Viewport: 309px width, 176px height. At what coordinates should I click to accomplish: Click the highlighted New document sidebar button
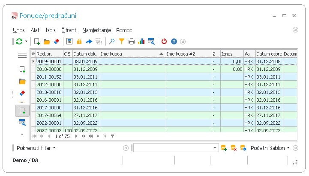click(22, 111)
